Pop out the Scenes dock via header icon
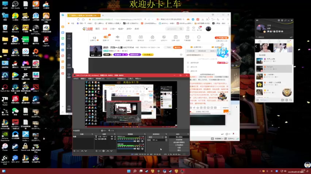Viewport: 311px width, 174px height. [92, 134]
